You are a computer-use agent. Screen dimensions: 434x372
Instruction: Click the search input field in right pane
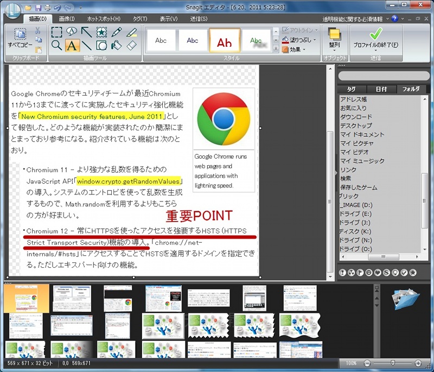point(384,75)
